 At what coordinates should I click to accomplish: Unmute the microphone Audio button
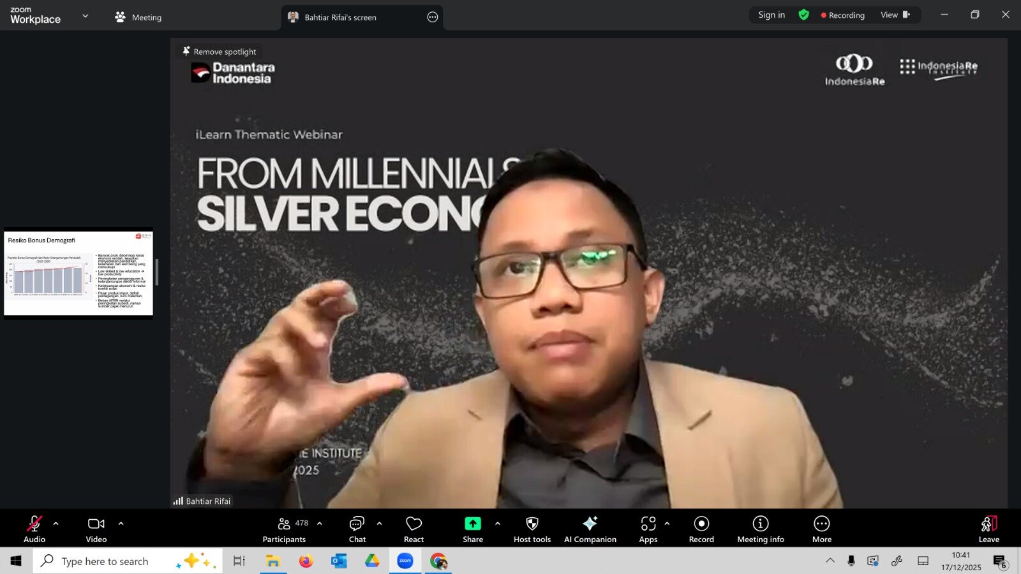coord(34,529)
